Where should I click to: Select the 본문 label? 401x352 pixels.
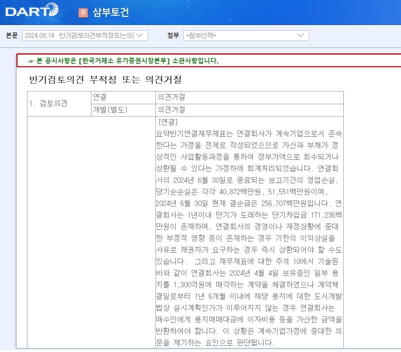point(12,36)
